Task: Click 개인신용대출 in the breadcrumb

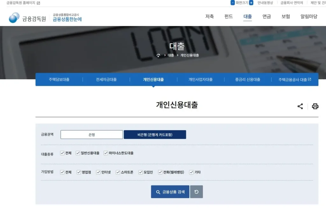Action: coord(189,55)
